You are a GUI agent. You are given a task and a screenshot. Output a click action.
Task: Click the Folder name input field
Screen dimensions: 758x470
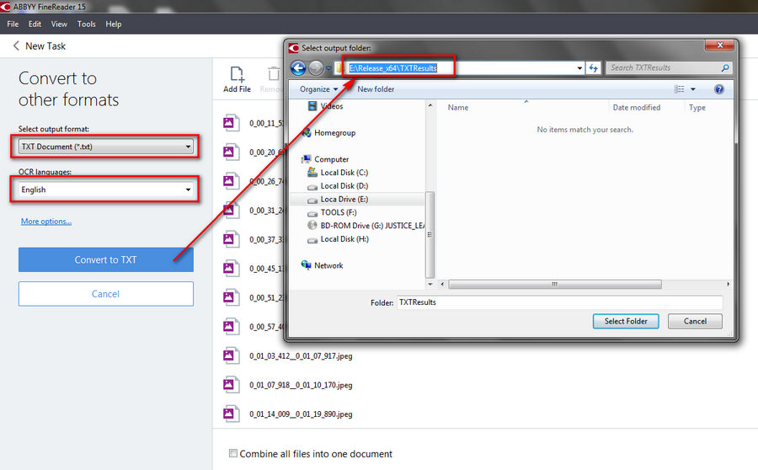click(x=559, y=302)
